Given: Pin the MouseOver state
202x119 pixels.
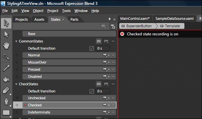Looking at the screenshot, I should pyautogui.click(x=17, y=62).
